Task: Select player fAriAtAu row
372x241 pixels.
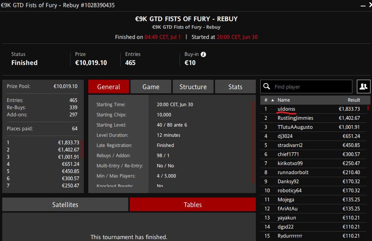Action: [313, 209]
